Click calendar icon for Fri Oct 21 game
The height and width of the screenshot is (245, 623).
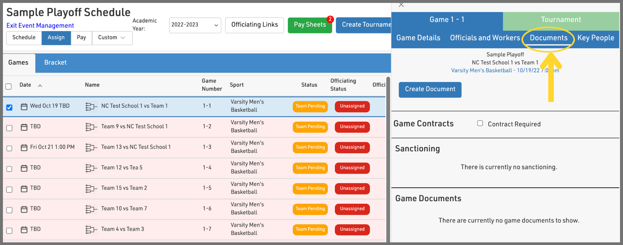24,148
